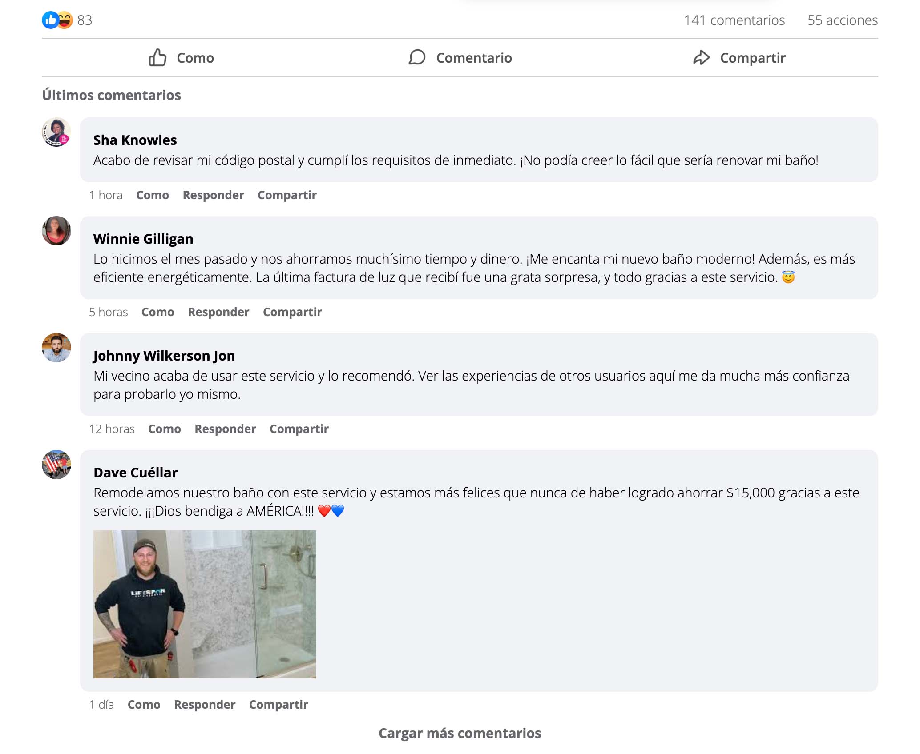Show the 141 comentarios count
Screen dimensions: 920x754
tap(734, 20)
